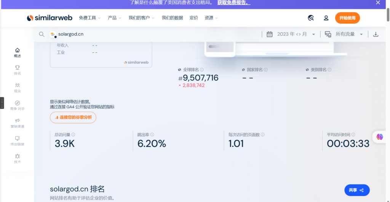
Task: Click average visit time 00:03:33
Action: pos(348,144)
